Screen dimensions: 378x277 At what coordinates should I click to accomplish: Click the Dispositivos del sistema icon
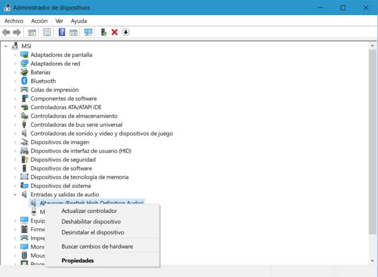click(x=24, y=186)
